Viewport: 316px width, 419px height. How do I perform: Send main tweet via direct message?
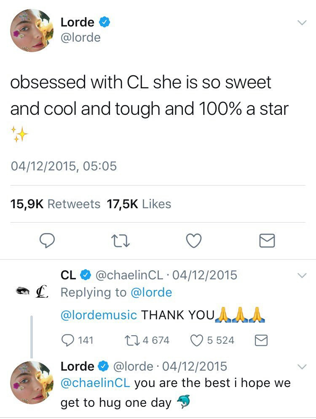(266, 241)
